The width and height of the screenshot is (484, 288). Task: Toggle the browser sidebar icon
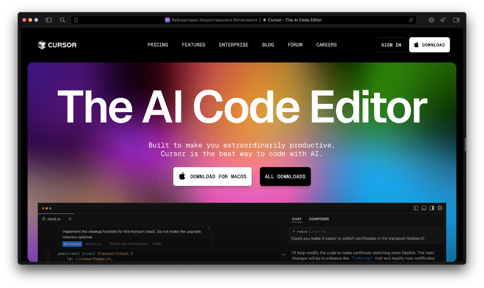coord(48,20)
